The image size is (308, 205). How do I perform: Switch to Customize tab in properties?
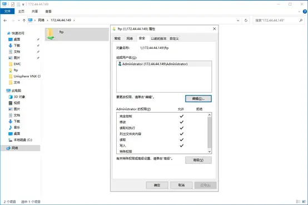point(174,38)
